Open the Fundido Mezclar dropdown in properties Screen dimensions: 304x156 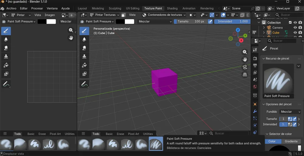[290, 112]
